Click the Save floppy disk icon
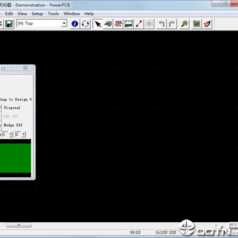Image resolution: width=238 pixels, height=238 pixels. click(x=9, y=24)
